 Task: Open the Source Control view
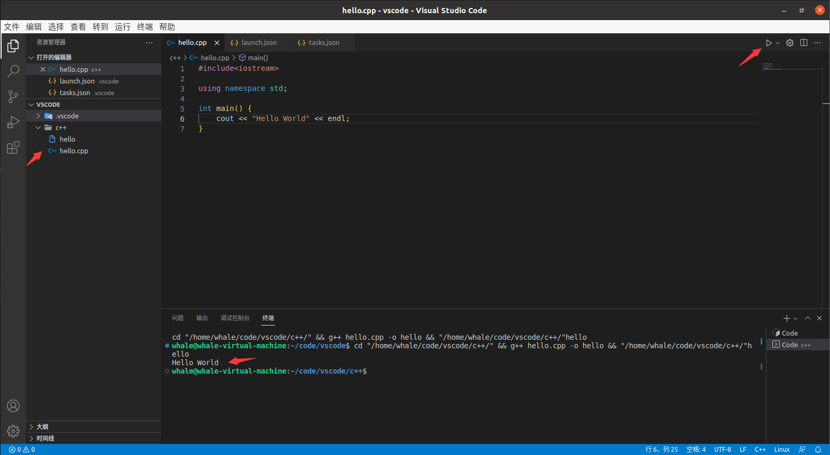coord(13,96)
